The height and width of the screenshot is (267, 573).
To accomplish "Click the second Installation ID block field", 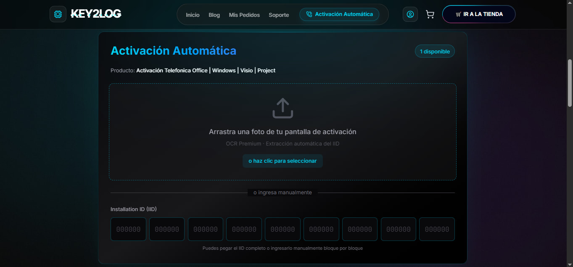I will (167, 229).
